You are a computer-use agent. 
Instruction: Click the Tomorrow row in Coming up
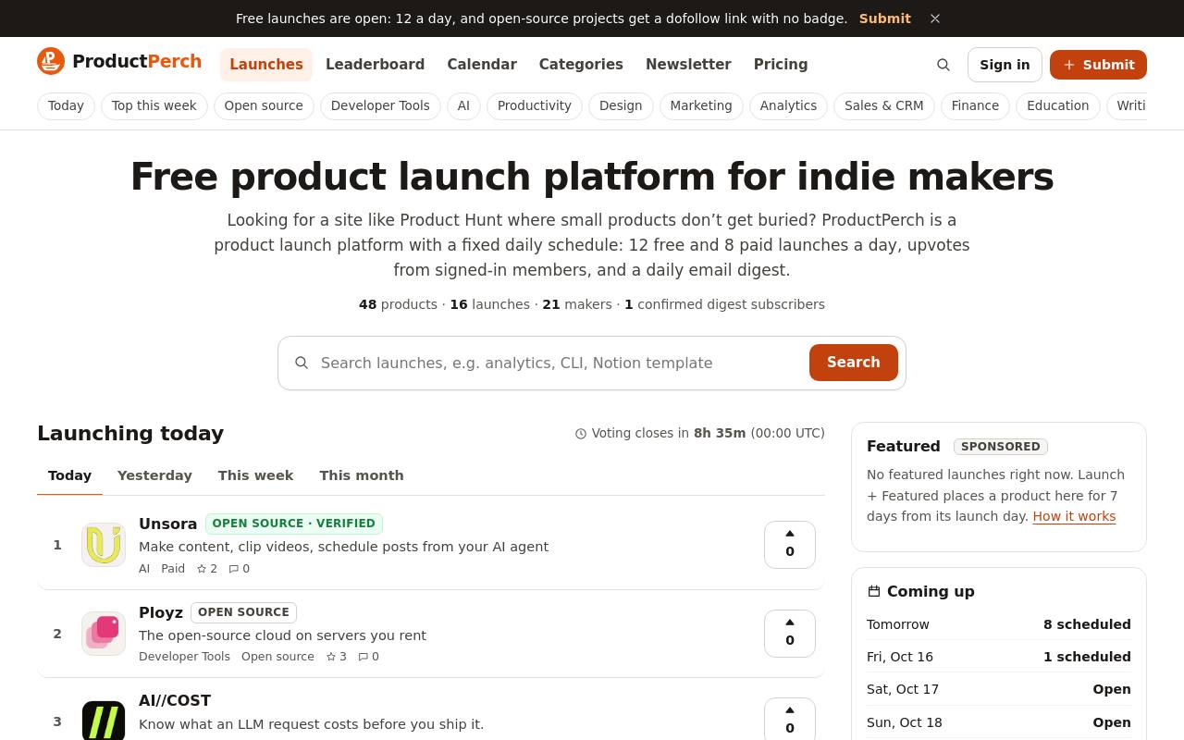pos(999,624)
